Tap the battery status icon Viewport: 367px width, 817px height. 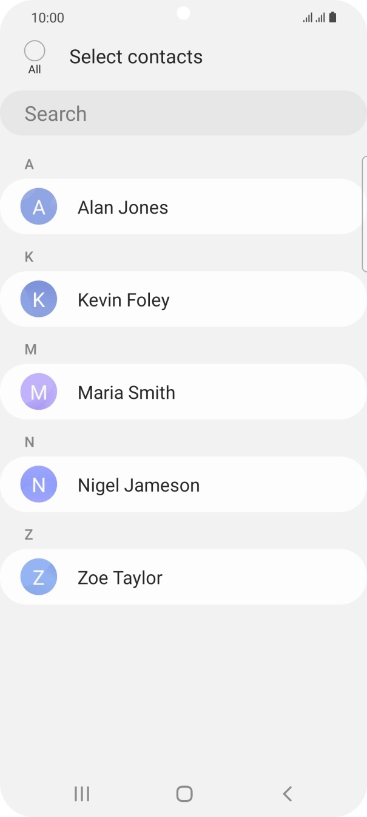pos(332,18)
